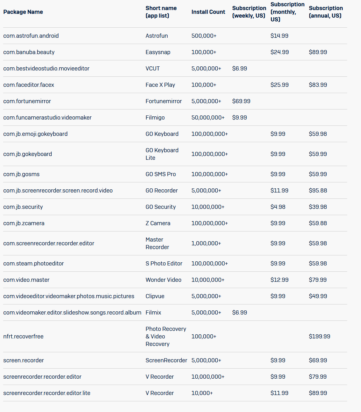
Task: Click the Subscription (weekly, US) column header
Action: pyautogui.click(x=249, y=12)
